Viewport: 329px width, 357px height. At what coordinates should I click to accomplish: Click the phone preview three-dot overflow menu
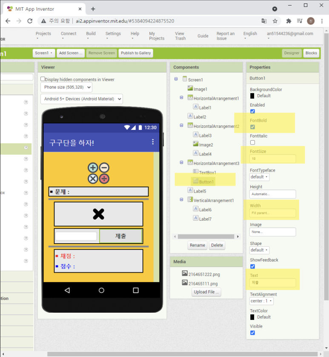[x=153, y=142]
